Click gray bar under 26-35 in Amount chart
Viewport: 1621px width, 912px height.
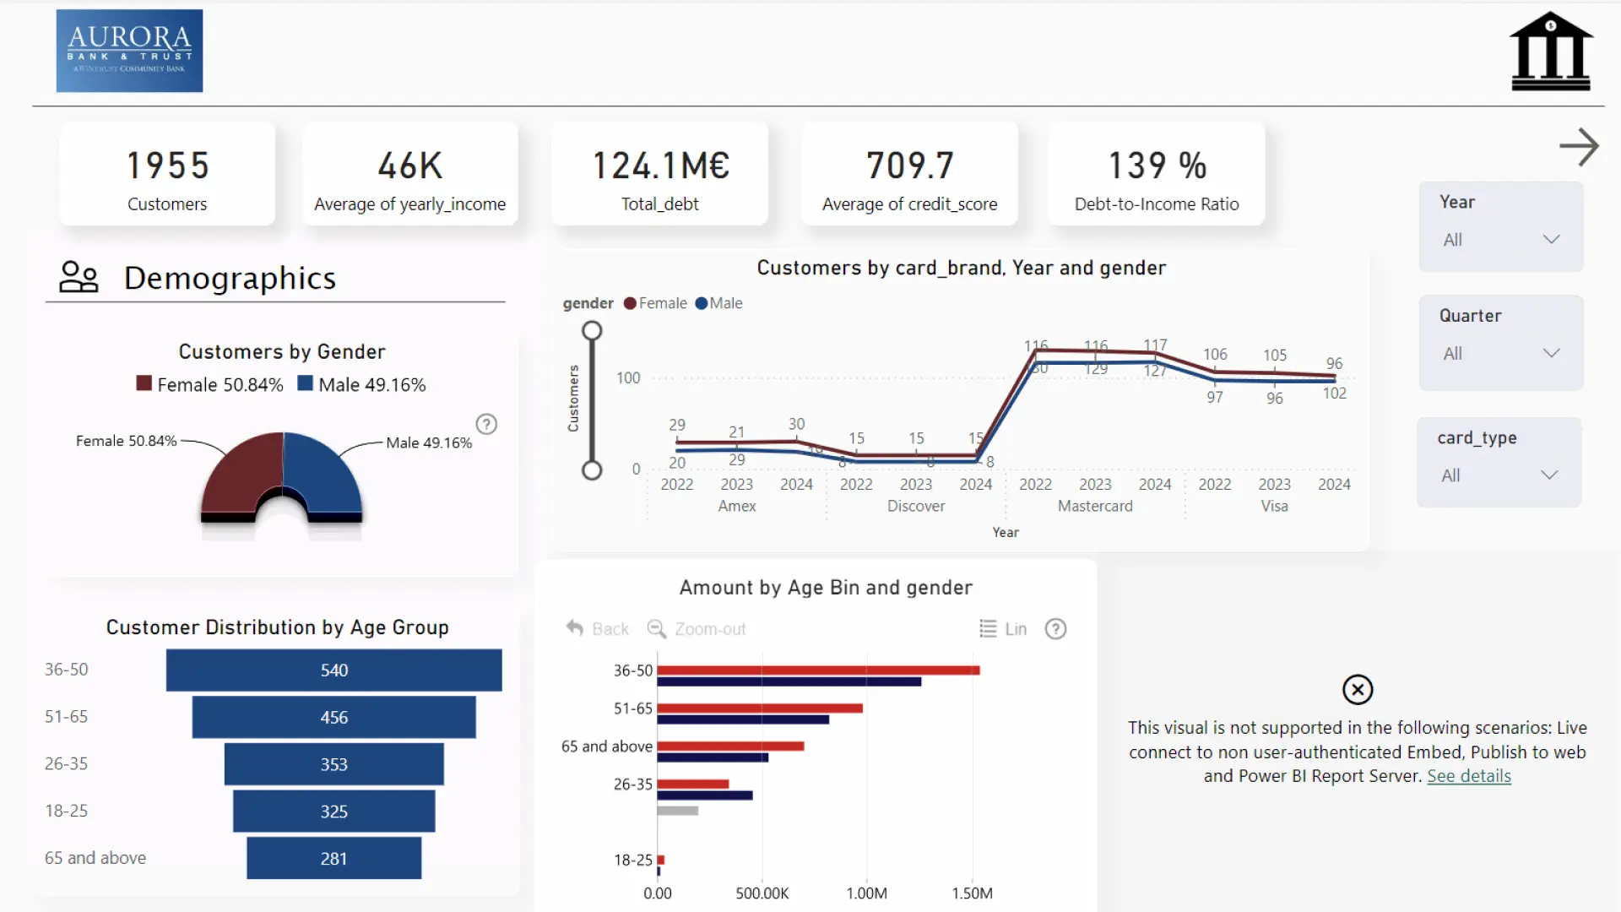click(x=678, y=811)
